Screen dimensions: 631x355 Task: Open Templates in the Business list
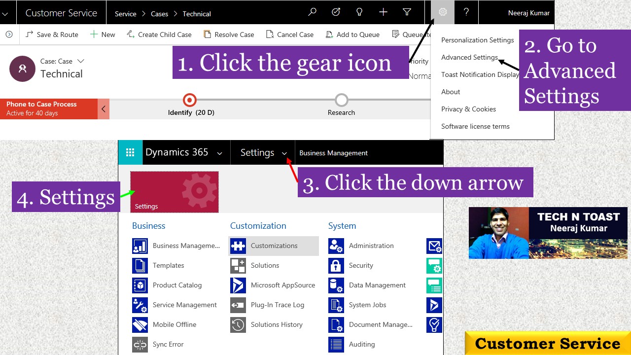158,265
